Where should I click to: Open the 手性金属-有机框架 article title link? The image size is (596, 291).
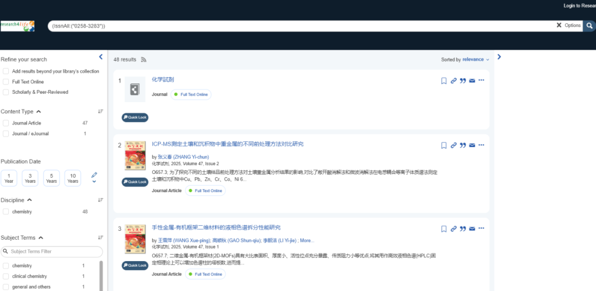pos(216,227)
